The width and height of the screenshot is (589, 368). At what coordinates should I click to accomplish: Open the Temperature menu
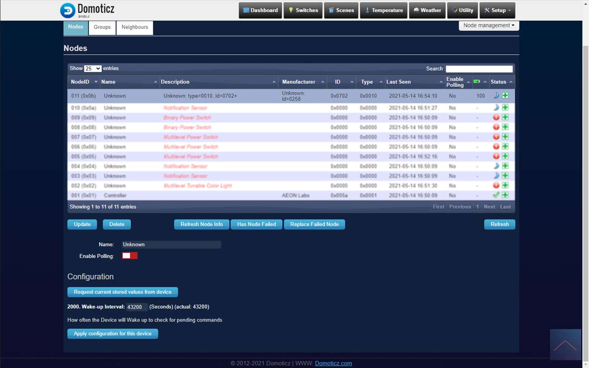click(x=383, y=10)
